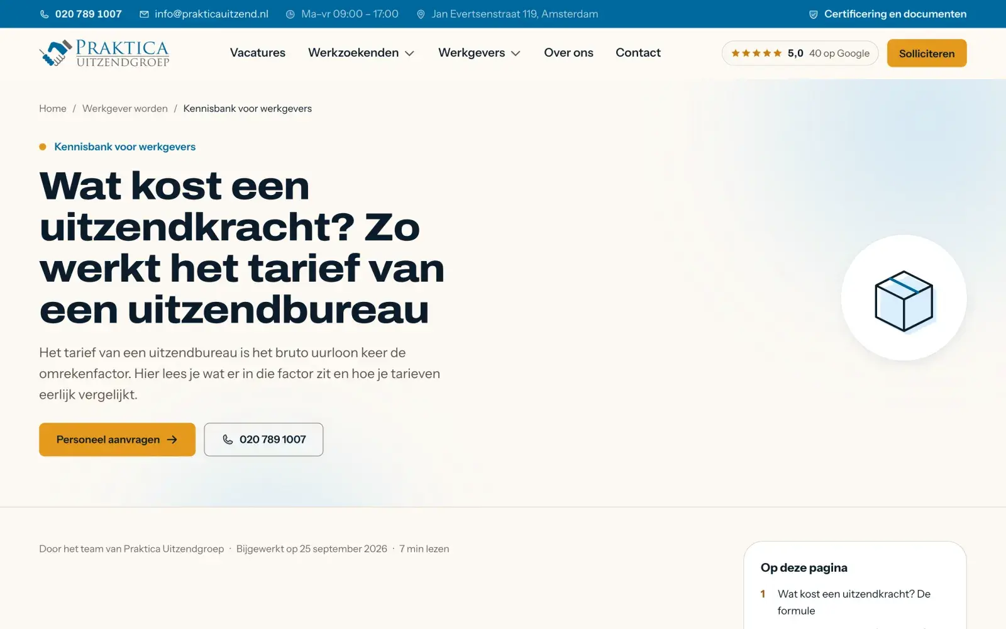Screen dimensions: 1006x629
Task: Click phone icon in 020 789 1007 button
Action: (x=228, y=440)
